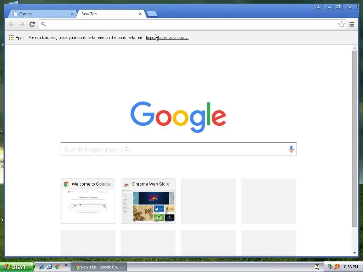Click the page scrollbar down arrow
The height and width of the screenshot is (272, 363).
coord(354,253)
